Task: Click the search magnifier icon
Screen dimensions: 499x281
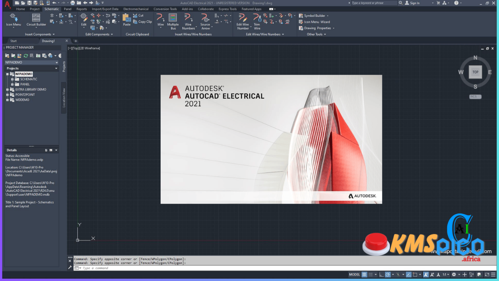Action: [401, 3]
